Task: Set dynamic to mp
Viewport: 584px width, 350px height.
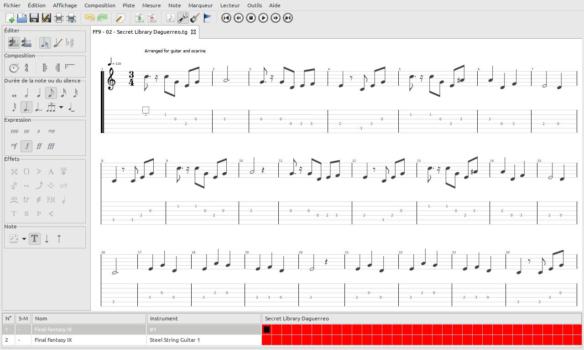Action: tap(52, 131)
